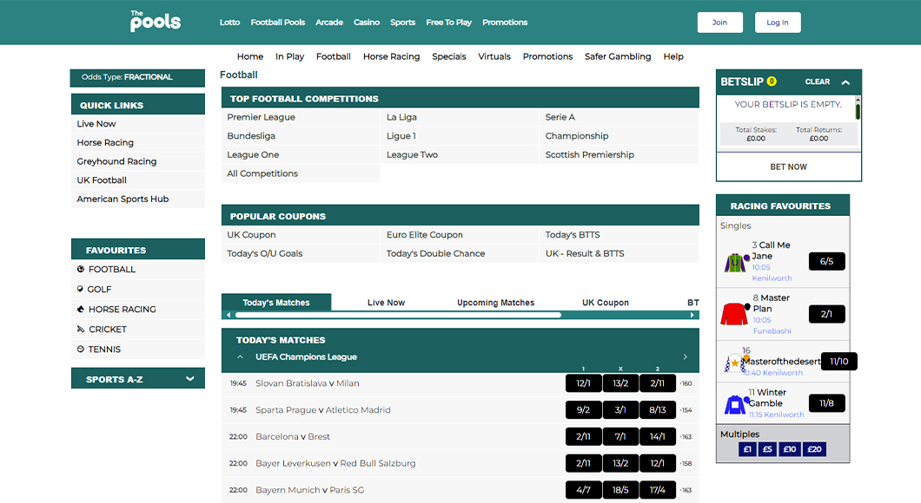The height and width of the screenshot is (503, 921).
Task: Open In Play in the sports menu
Action: [289, 56]
